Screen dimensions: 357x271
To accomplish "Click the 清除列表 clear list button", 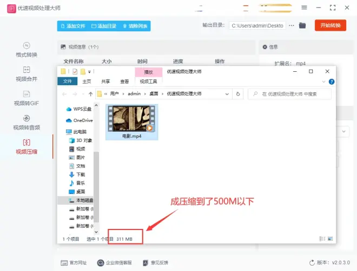I will pos(135,26).
